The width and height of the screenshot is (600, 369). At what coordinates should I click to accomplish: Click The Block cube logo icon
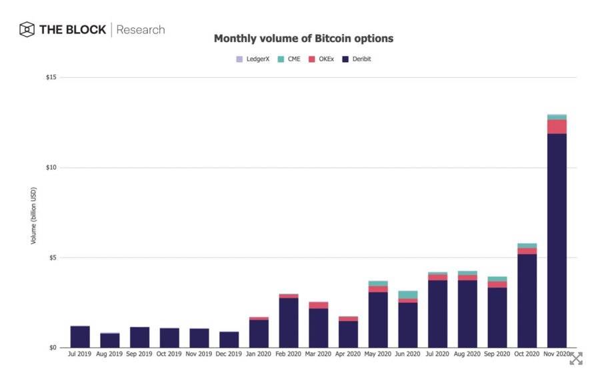(x=27, y=29)
